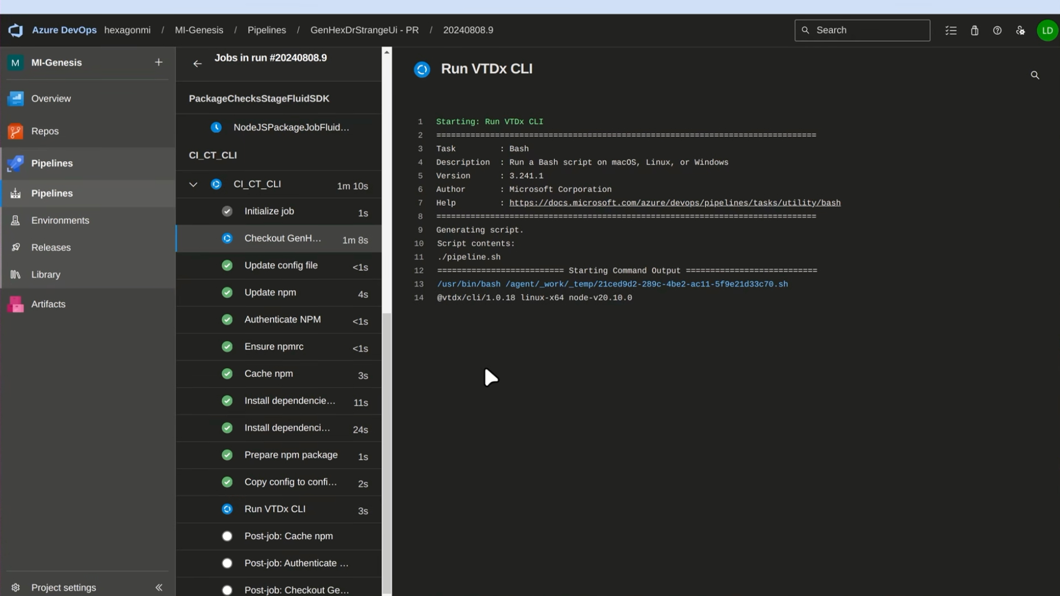Go back using arrow beside Jobs in run
Viewport: 1060px width, 596px height.
tap(197, 63)
